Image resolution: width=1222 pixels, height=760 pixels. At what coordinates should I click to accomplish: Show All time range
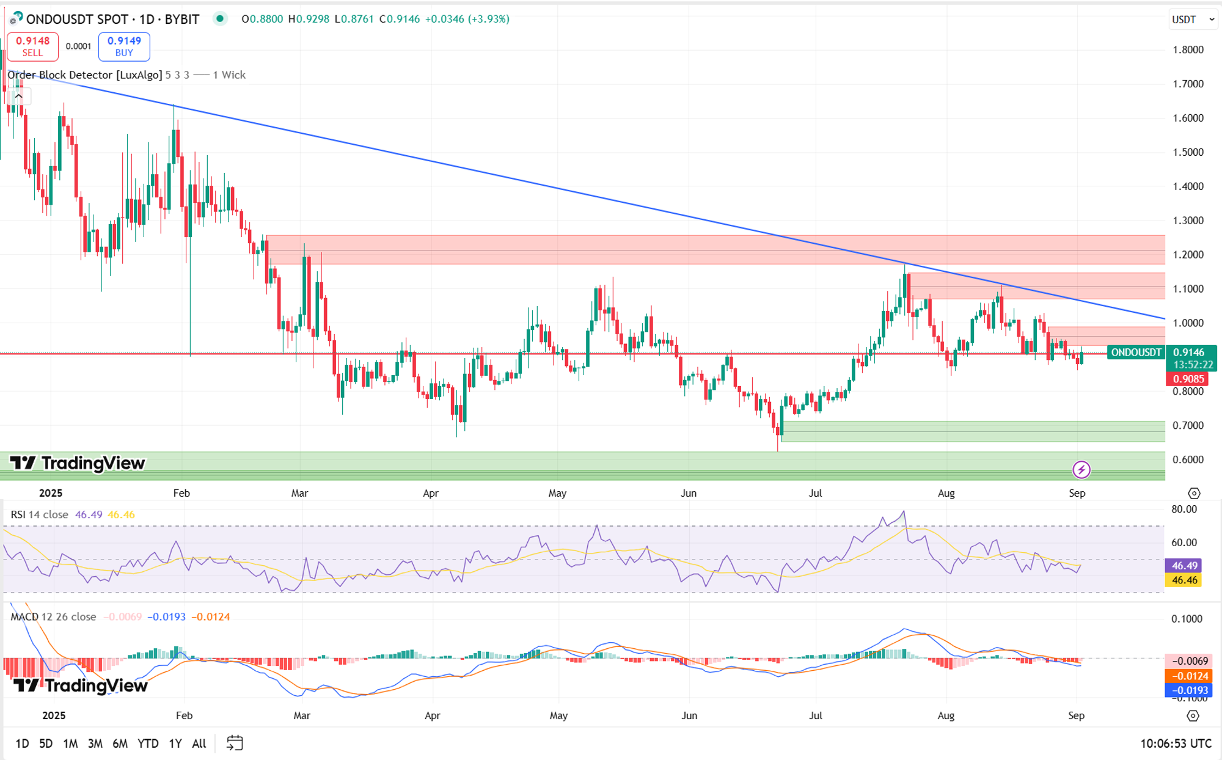pos(199,744)
